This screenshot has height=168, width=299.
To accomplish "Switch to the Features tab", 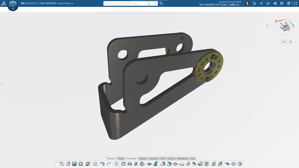I will coord(143,159).
